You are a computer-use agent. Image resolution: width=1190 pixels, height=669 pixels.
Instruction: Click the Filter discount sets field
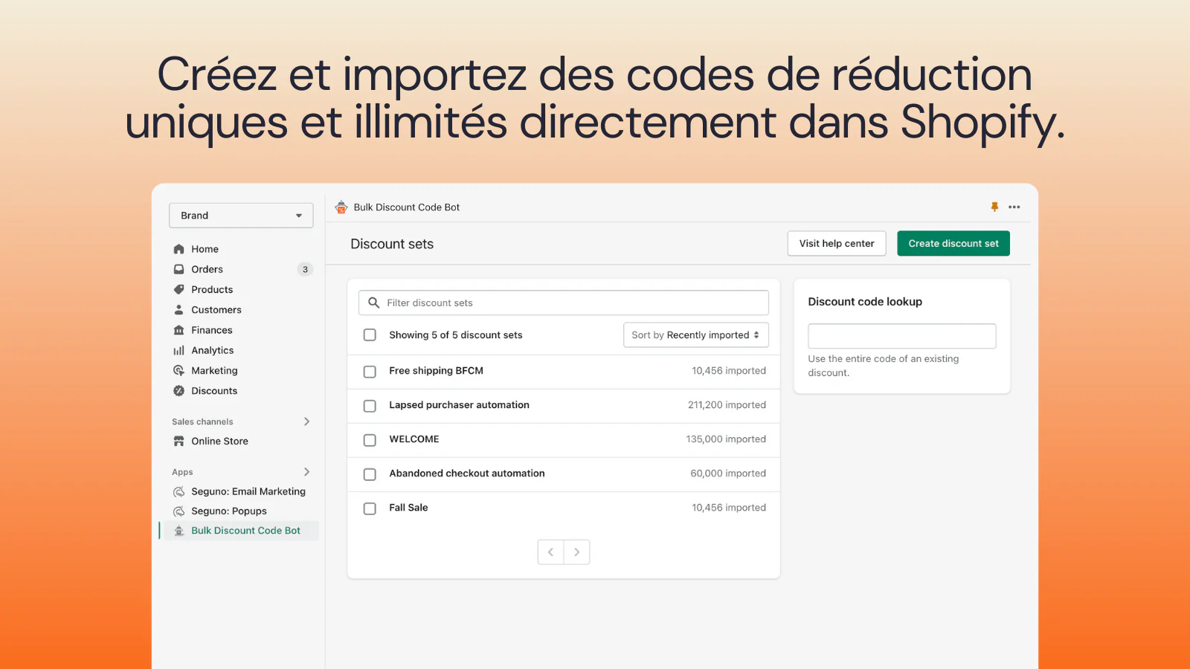[564, 303]
